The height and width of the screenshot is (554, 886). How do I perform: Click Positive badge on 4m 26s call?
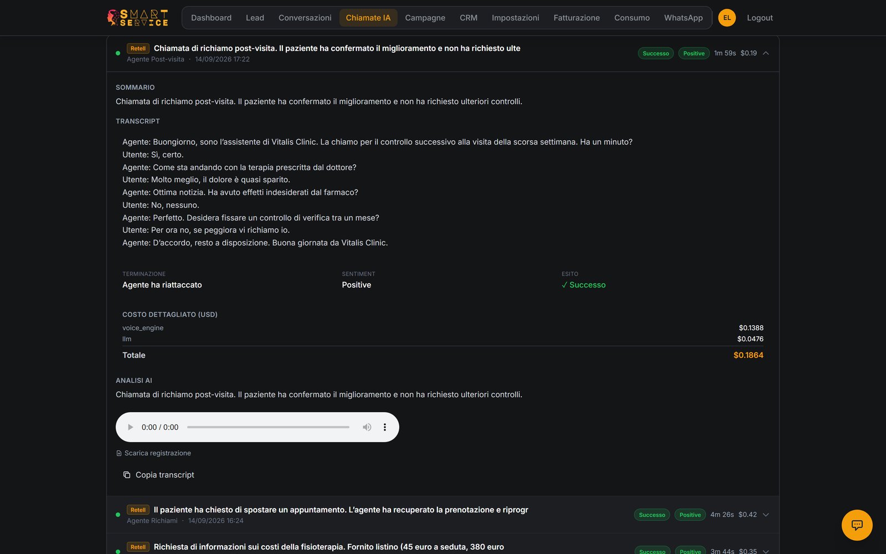point(690,515)
